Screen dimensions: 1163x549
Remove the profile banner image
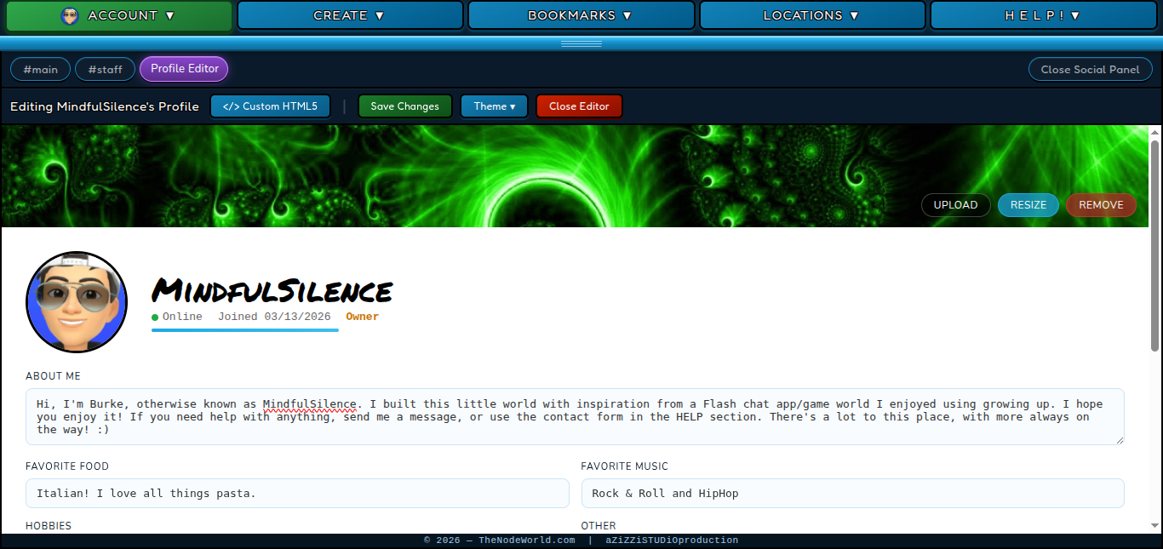1101,205
